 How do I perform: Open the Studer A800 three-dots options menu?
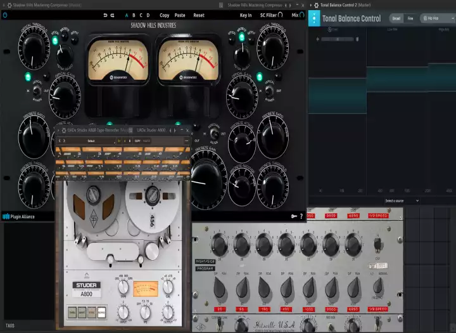coord(186,141)
